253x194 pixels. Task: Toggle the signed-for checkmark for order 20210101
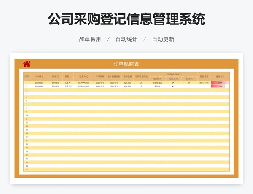(189, 83)
